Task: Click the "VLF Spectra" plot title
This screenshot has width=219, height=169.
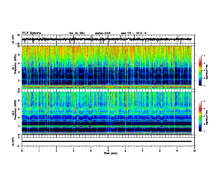Action: point(31,33)
